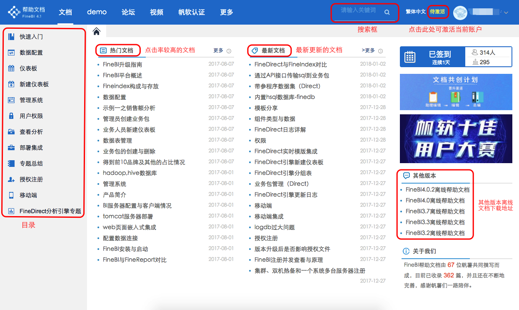Open FineDirect引擎更新日志 document

coord(286,195)
